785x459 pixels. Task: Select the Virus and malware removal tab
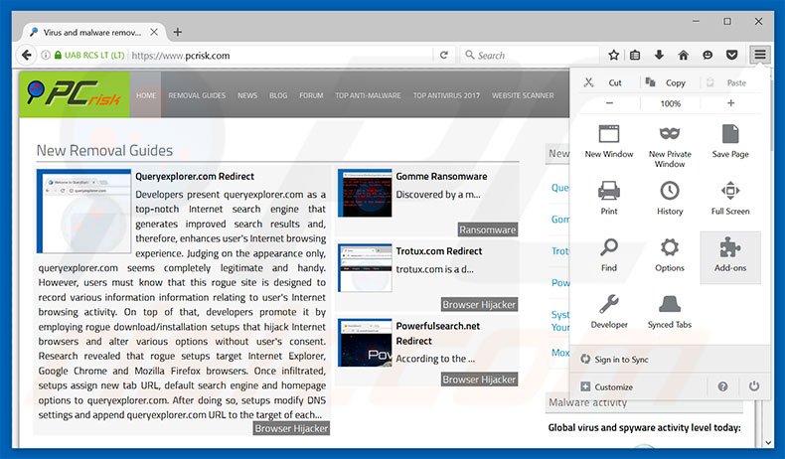tap(92, 32)
